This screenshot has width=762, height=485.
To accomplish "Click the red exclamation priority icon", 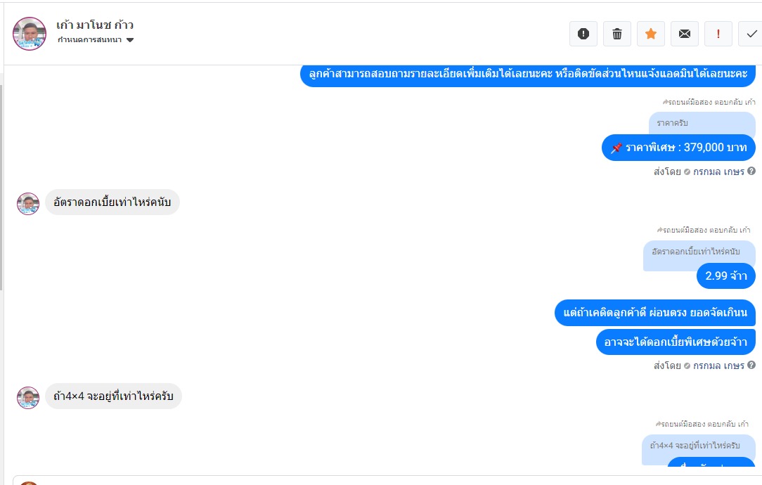I will click(x=718, y=34).
